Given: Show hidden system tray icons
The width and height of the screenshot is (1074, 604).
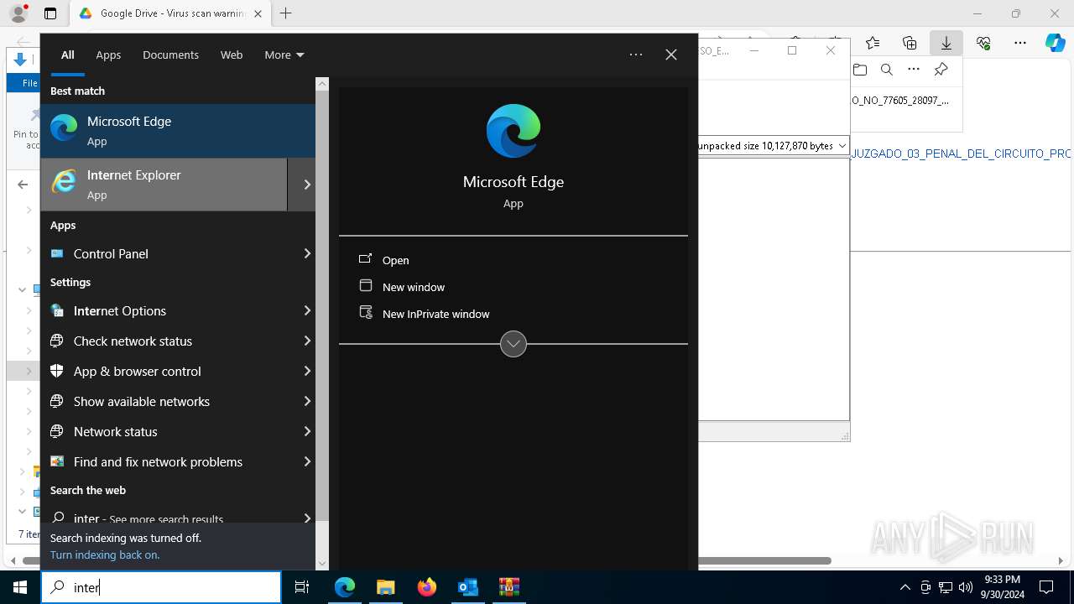Looking at the screenshot, I should click(x=905, y=587).
